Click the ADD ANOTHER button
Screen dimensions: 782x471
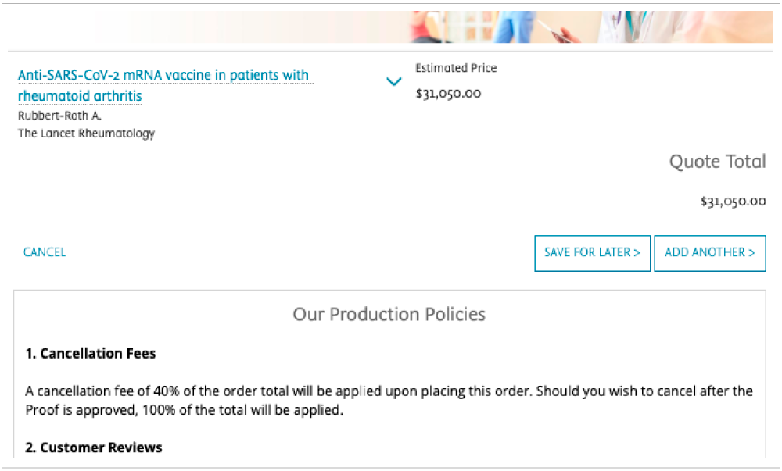coord(710,253)
